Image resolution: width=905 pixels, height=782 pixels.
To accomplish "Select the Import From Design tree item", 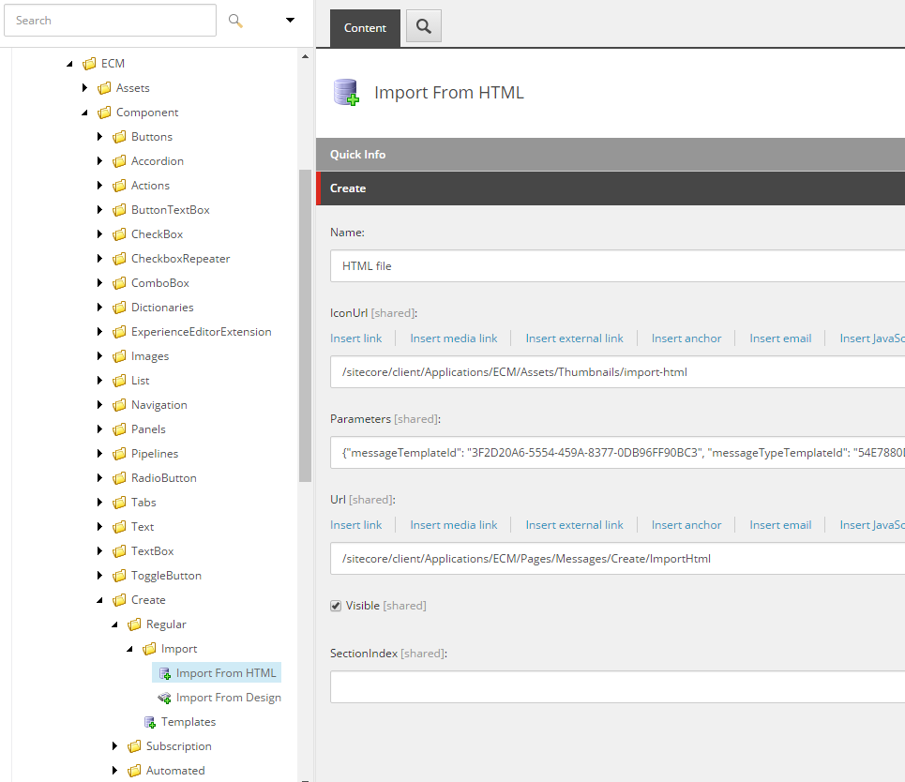I will (229, 698).
